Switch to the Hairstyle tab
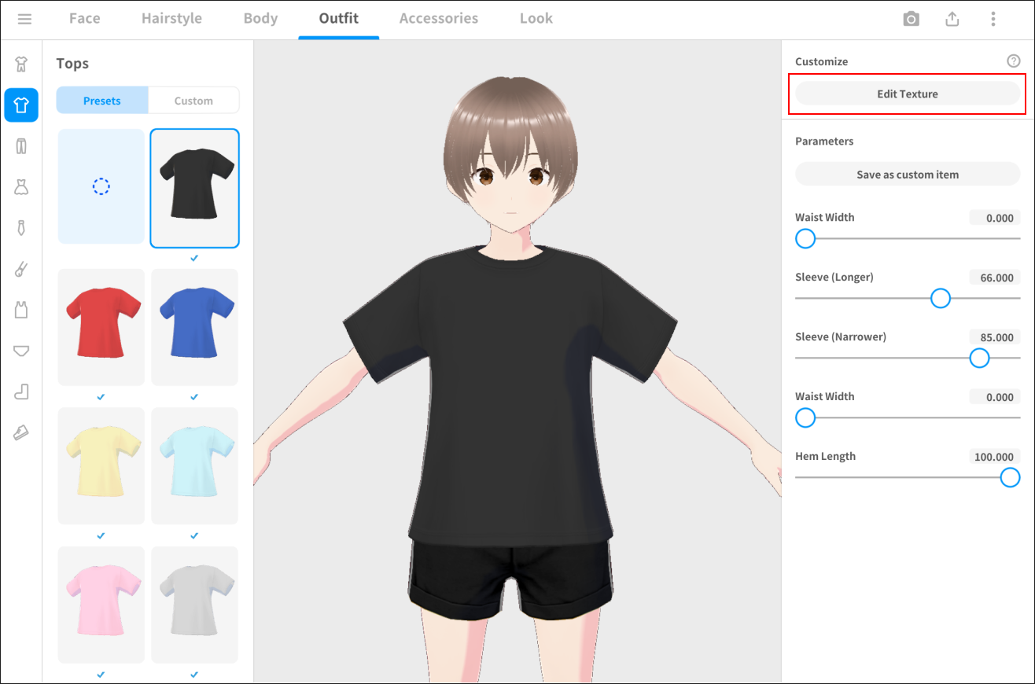The width and height of the screenshot is (1035, 684). [x=171, y=19]
